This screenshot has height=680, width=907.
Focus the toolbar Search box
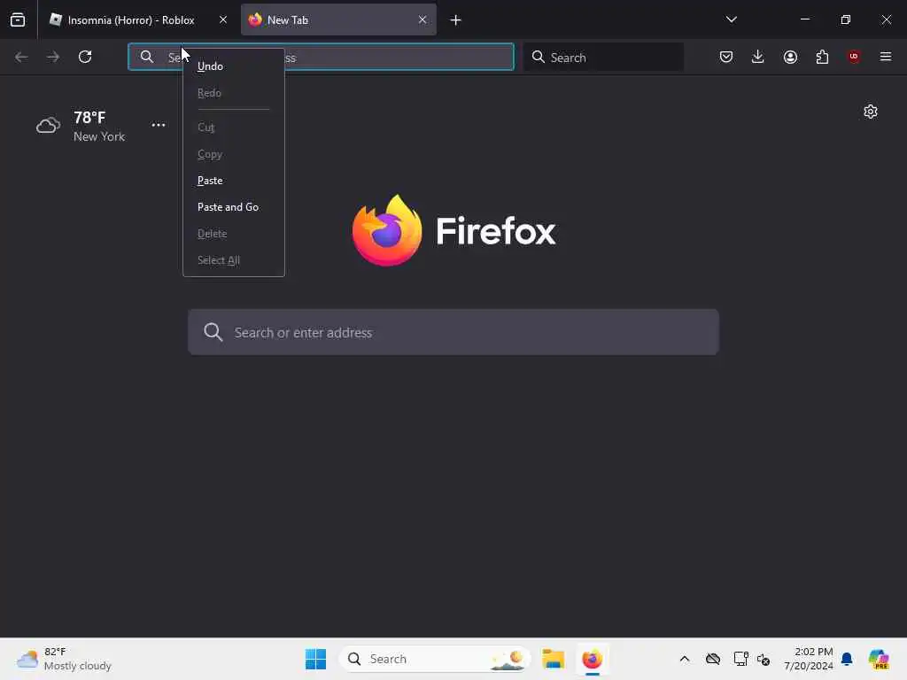(603, 58)
